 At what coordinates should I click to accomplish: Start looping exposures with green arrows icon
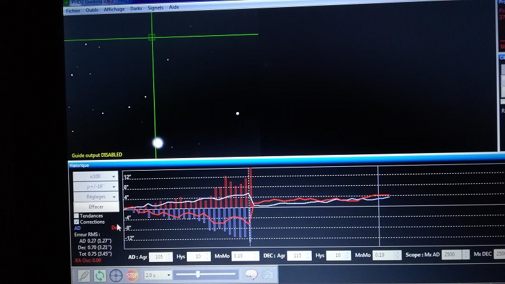click(x=100, y=276)
